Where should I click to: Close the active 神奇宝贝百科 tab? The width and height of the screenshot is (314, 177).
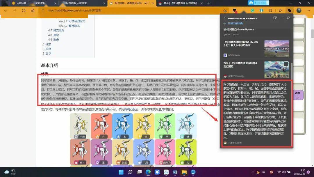pos(153,3)
